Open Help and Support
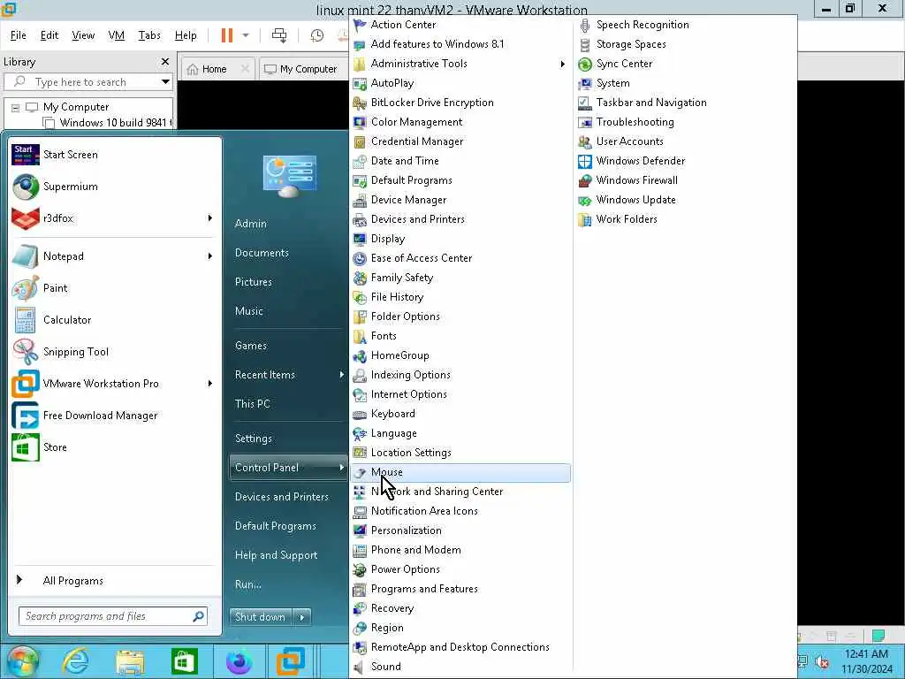Screen dimensions: 905x679 pyautogui.click(x=276, y=555)
